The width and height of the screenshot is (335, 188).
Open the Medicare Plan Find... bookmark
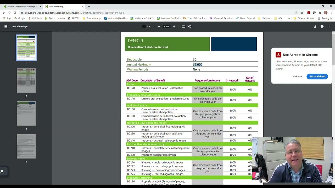169,18
